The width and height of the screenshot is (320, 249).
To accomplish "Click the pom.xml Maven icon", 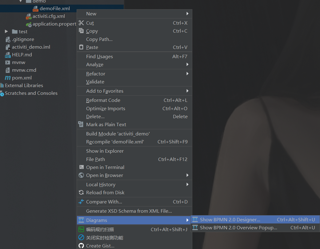I will (x=8, y=78).
